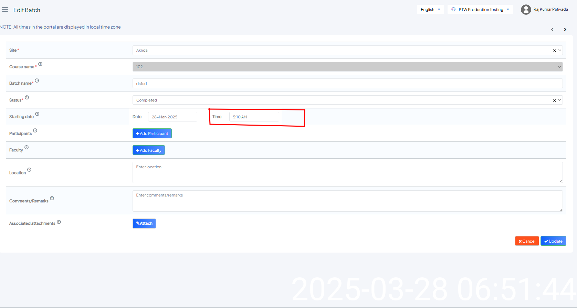This screenshot has width=577, height=308.
Task: Expand the PTW Production Testing dropdown
Action: (x=480, y=10)
